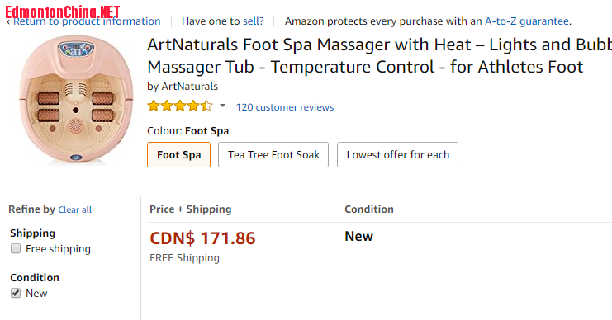Click the sell link
612x320 pixels.
click(x=254, y=21)
